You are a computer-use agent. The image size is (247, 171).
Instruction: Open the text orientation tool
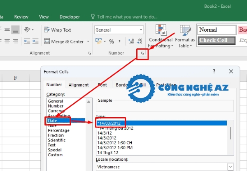(27, 30)
